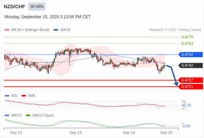Click the MA 50 blue legend swatch
The width and height of the screenshot is (204, 138).
[x=56, y=30]
